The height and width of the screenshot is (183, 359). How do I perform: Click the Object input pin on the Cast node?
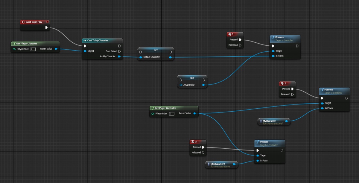85,51
